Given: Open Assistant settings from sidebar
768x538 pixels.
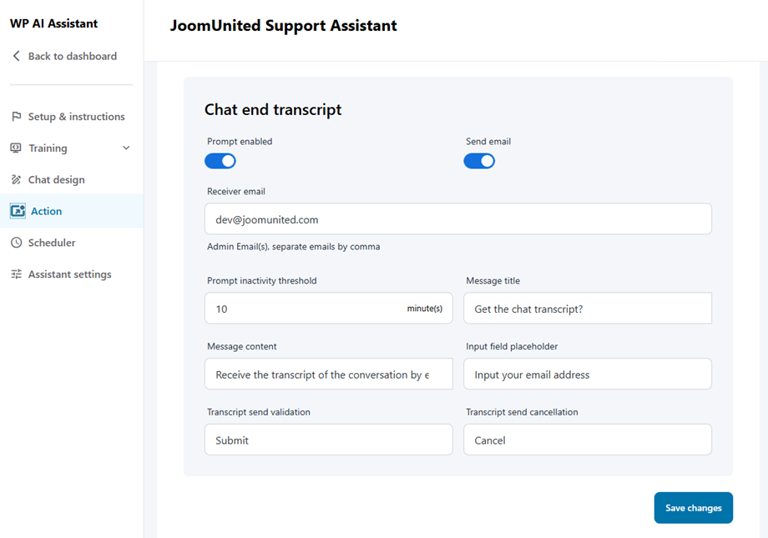Looking at the screenshot, I should pyautogui.click(x=69, y=274).
